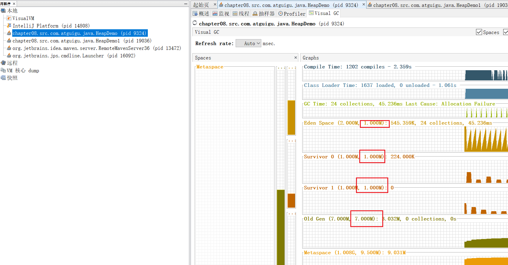This screenshot has width=508, height=265.
Task: Switch to the 监视 monitor tab
Action: click(x=221, y=14)
